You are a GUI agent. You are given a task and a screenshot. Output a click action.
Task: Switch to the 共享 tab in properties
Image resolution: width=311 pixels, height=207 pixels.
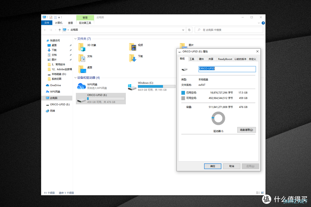[211, 59]
